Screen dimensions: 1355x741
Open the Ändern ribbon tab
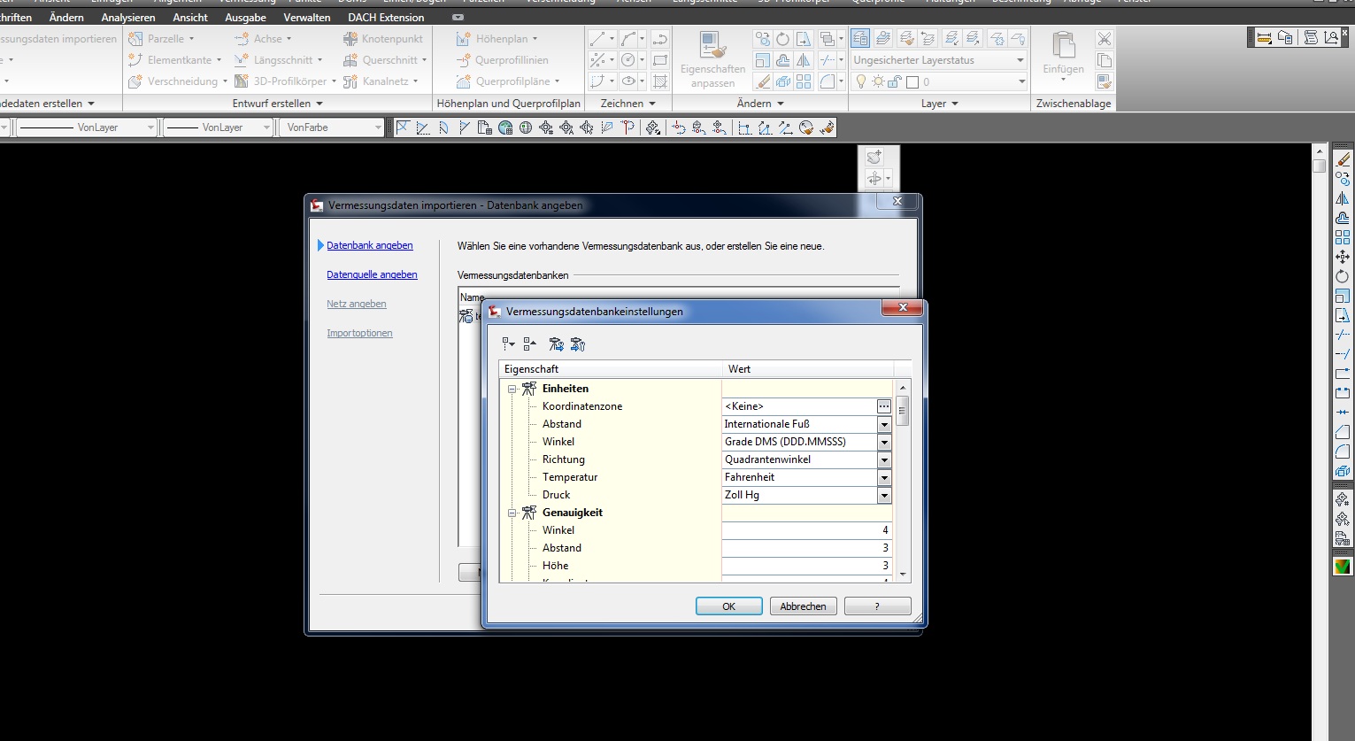click(x=66, y=17)
